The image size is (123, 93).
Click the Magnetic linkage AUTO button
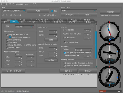click(51, 60)
